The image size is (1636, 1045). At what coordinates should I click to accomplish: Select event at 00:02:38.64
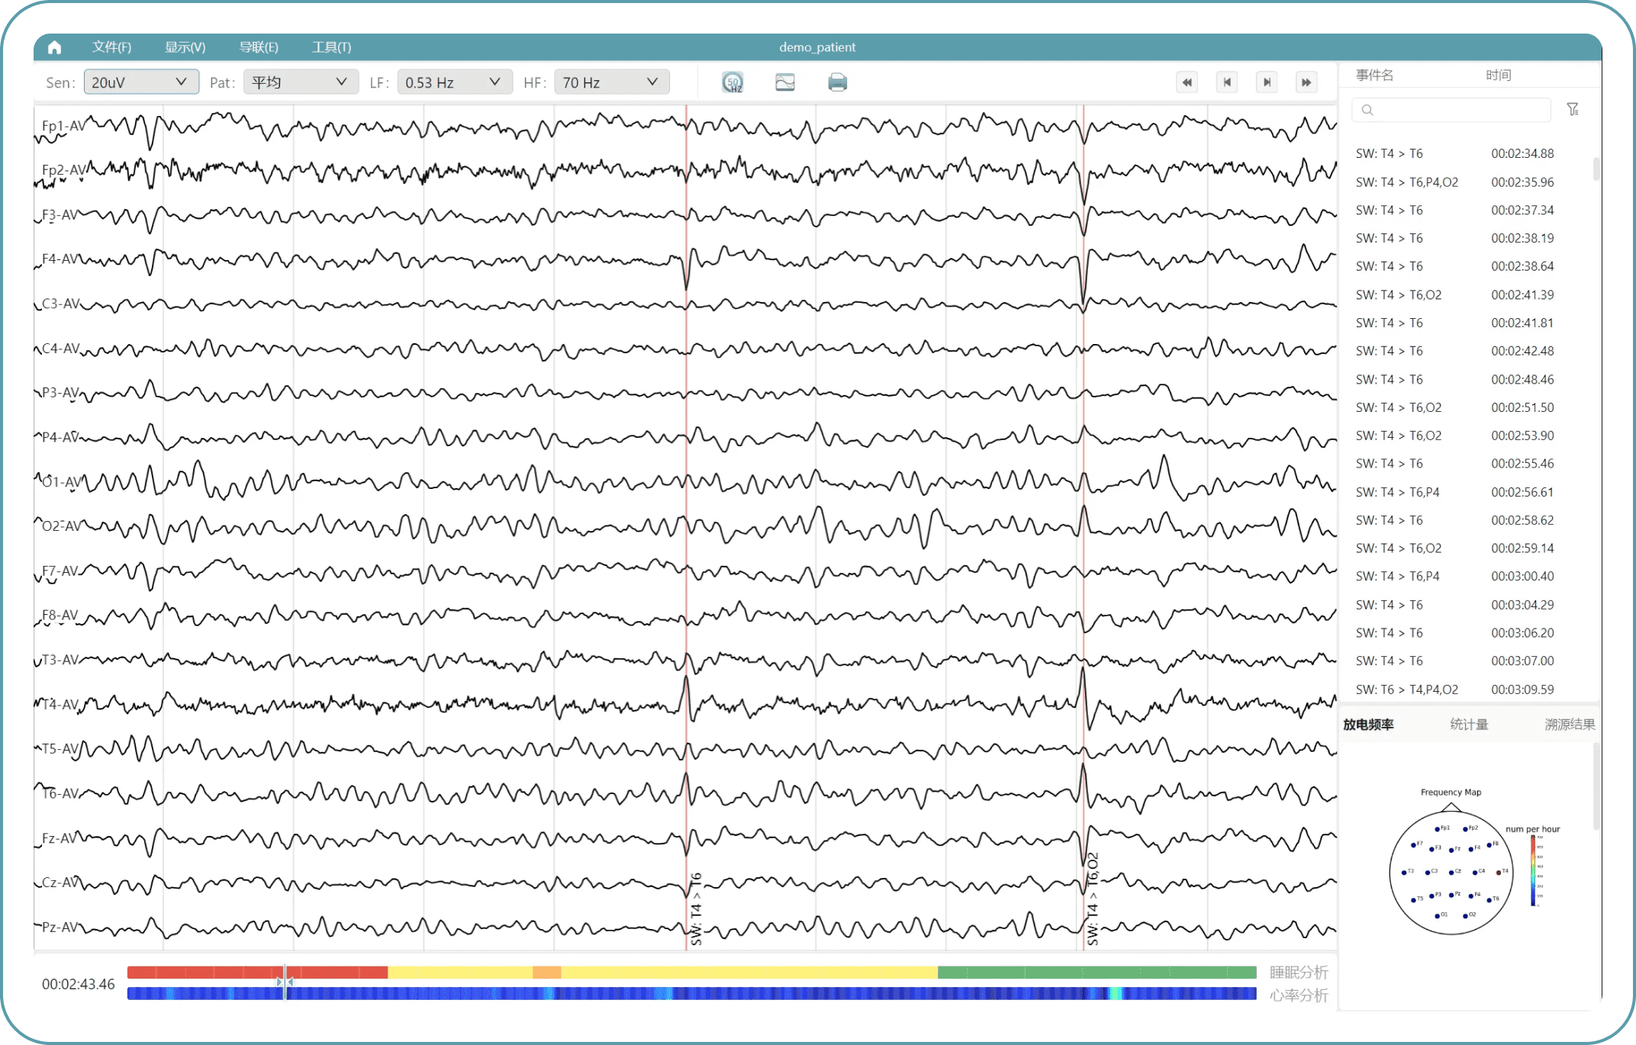1455,267
